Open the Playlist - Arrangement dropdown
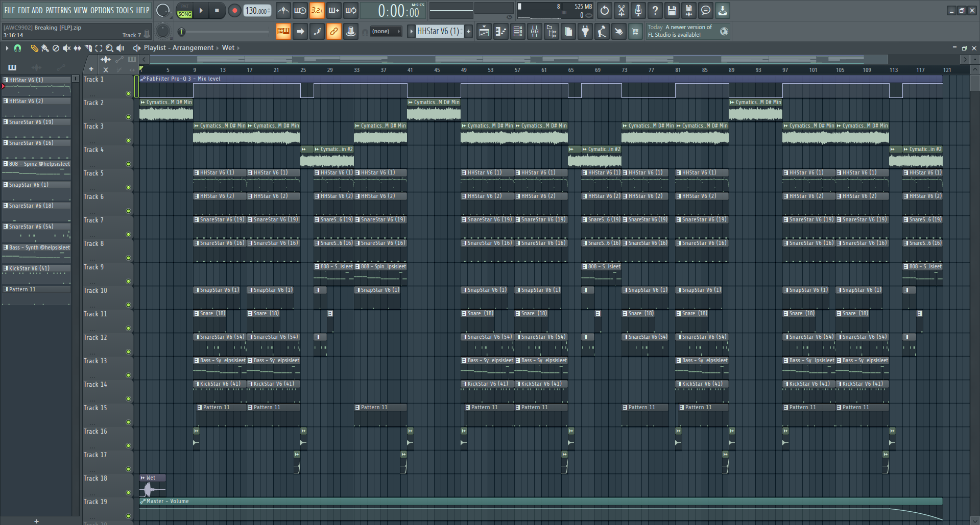Viewport: 980px width, 525px height. point(178,47)
